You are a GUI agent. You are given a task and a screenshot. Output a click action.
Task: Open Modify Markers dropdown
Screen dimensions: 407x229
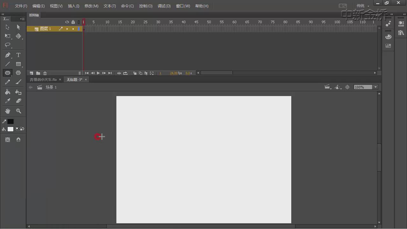(x=152, y=73)
